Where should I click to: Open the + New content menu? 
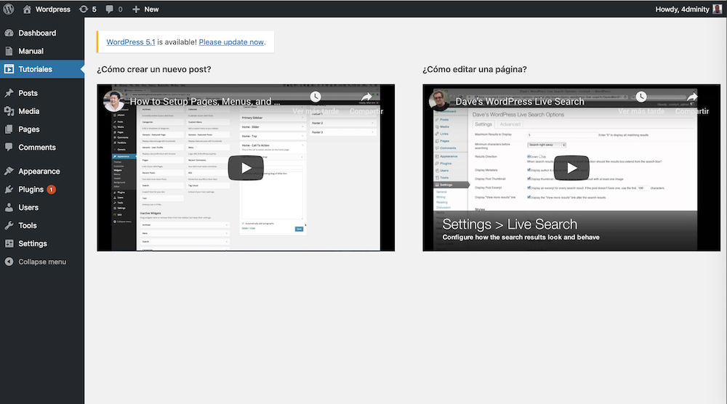(145, 9)
